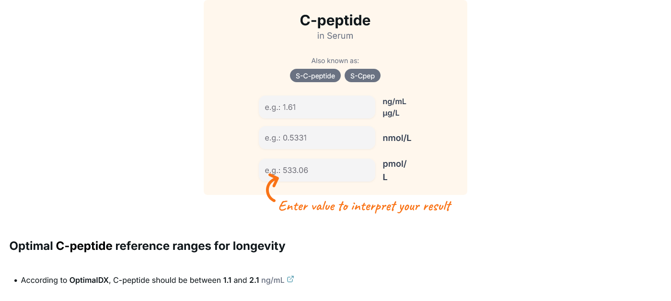Click the "Enter value to interpret your result" hint

tap(365, 206)
